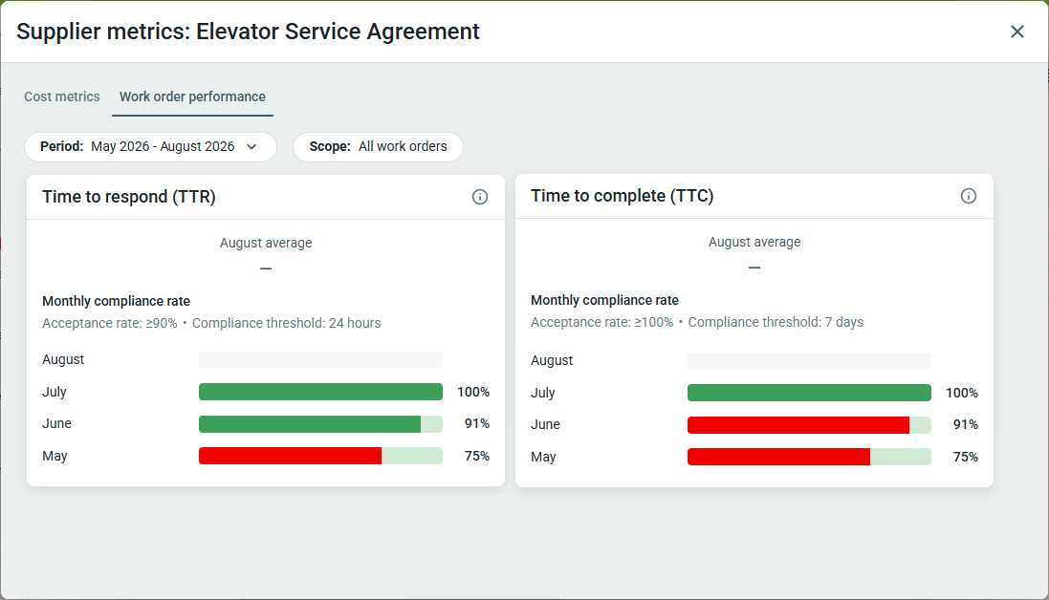Viewport: 1049px width, 600px height.
Task: Click the TTC Compliance threshold: 7 days text
Action: tap(776, 322)
